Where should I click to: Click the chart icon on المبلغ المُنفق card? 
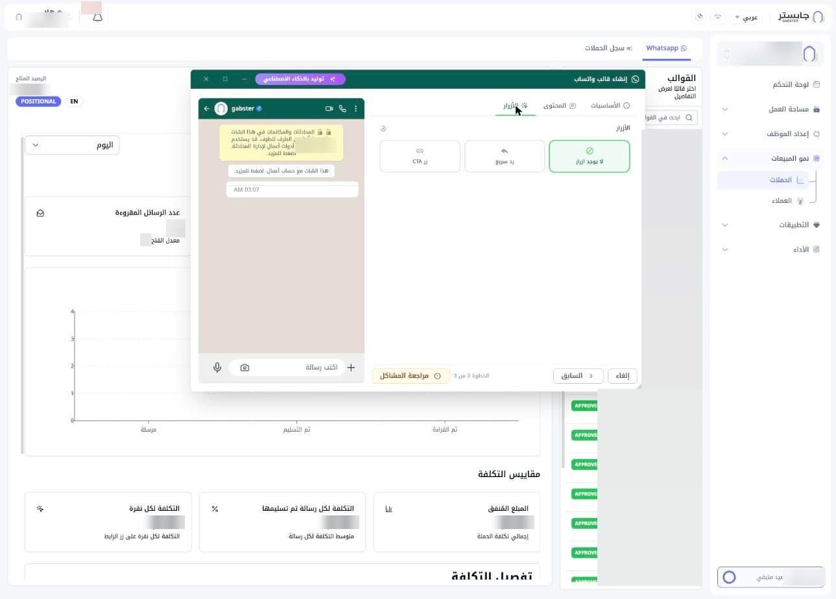[388, 509]
